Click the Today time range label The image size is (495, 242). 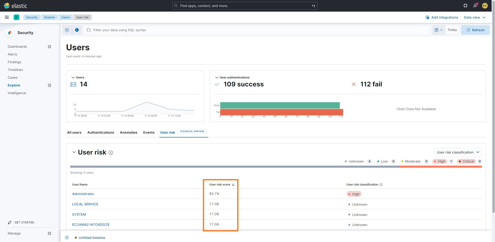coord(452,30)
